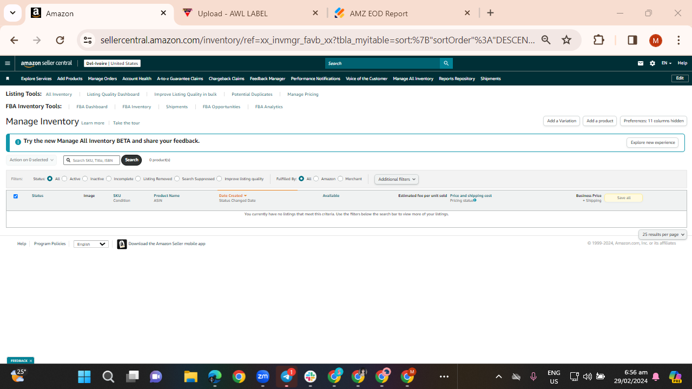The height and width of the screenshot is (389, 692).
Task: Open Feedback Manager in the navigation bar
Action: 267,78
